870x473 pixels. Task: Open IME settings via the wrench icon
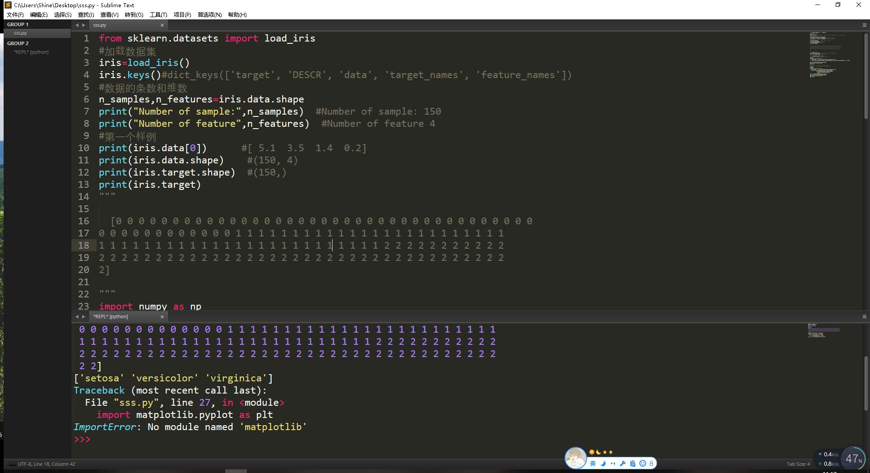(x=623, y=464)
